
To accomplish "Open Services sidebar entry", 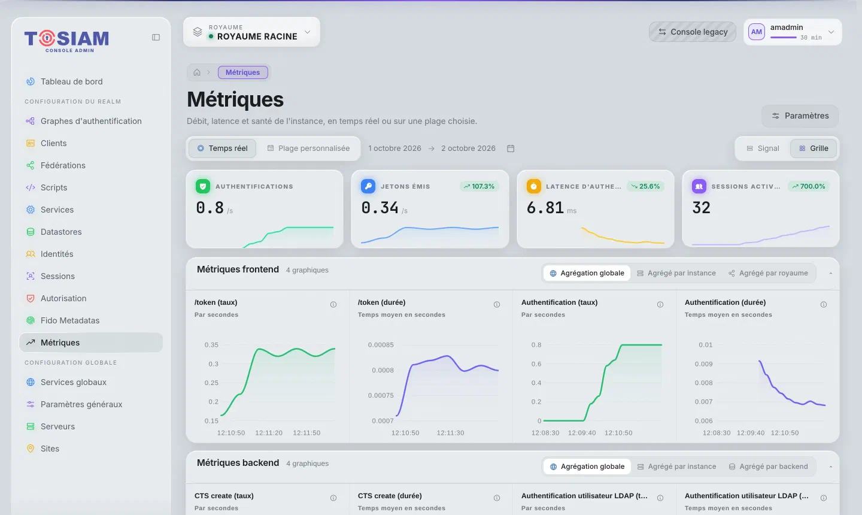I will pos(91,210).
